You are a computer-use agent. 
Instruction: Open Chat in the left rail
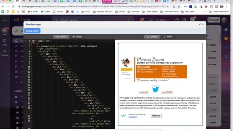5,42
